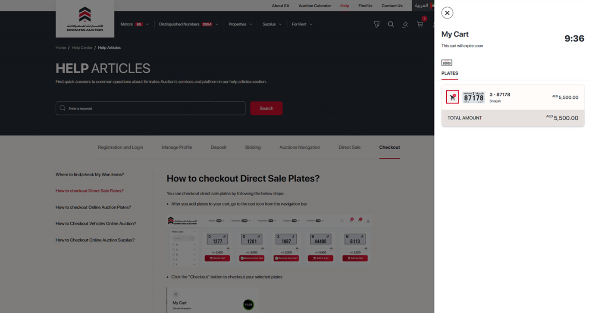Select the Direct Sale help tab
The image size is (589, 313).
(349, 147)
